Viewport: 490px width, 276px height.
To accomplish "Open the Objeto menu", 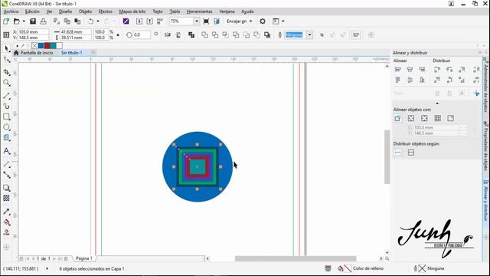I will point(85,11).
